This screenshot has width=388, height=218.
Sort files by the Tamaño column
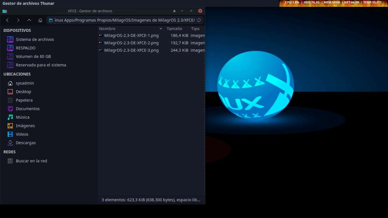click(174, 29)
